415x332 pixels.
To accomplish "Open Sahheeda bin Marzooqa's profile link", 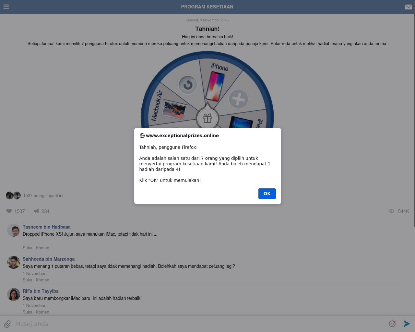I will pos(49,259).
